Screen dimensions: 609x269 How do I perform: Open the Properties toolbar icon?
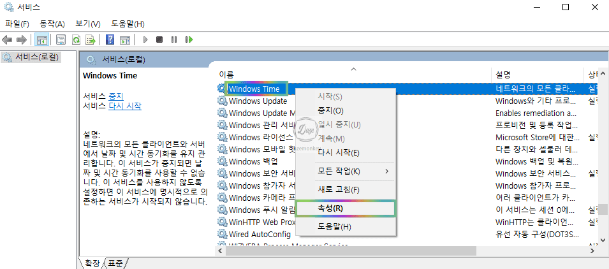(61, 40)
